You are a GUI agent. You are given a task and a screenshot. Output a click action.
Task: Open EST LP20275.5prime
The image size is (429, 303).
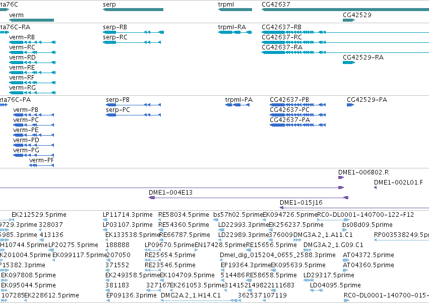click(73, 245)
